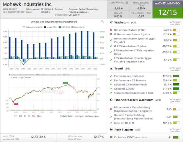Image resolution: width=183 pixels, height=142 pixels.
Task: Click green check beside Performance 3 Monate
Action: [111, 76]
